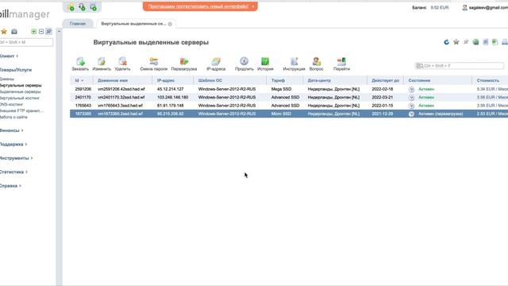Click the first quick-action icon above tabs
Screen dimensions: 508x286
pyautogui.click(x=71, y=7)
